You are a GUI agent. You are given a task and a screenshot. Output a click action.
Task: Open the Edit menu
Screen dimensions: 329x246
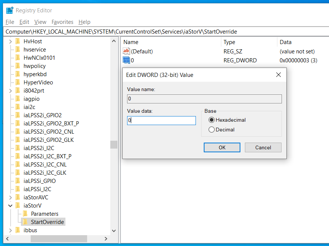(x=24, y=22)
